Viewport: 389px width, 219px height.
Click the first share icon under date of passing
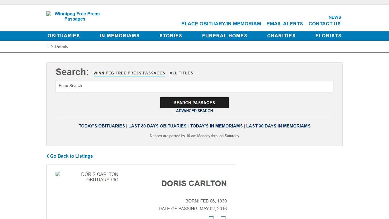tap(211, 218)
